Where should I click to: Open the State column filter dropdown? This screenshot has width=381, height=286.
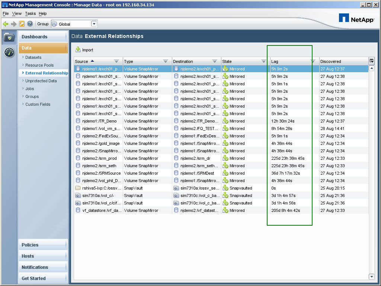pos(264,61)
